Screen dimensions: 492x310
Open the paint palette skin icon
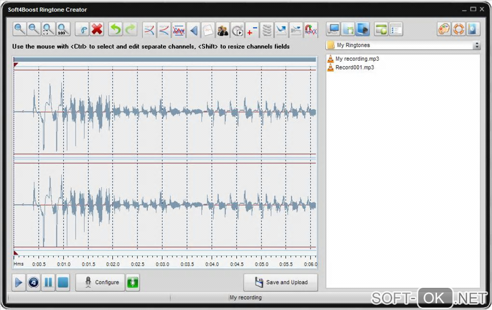click(x=444, y=29)
